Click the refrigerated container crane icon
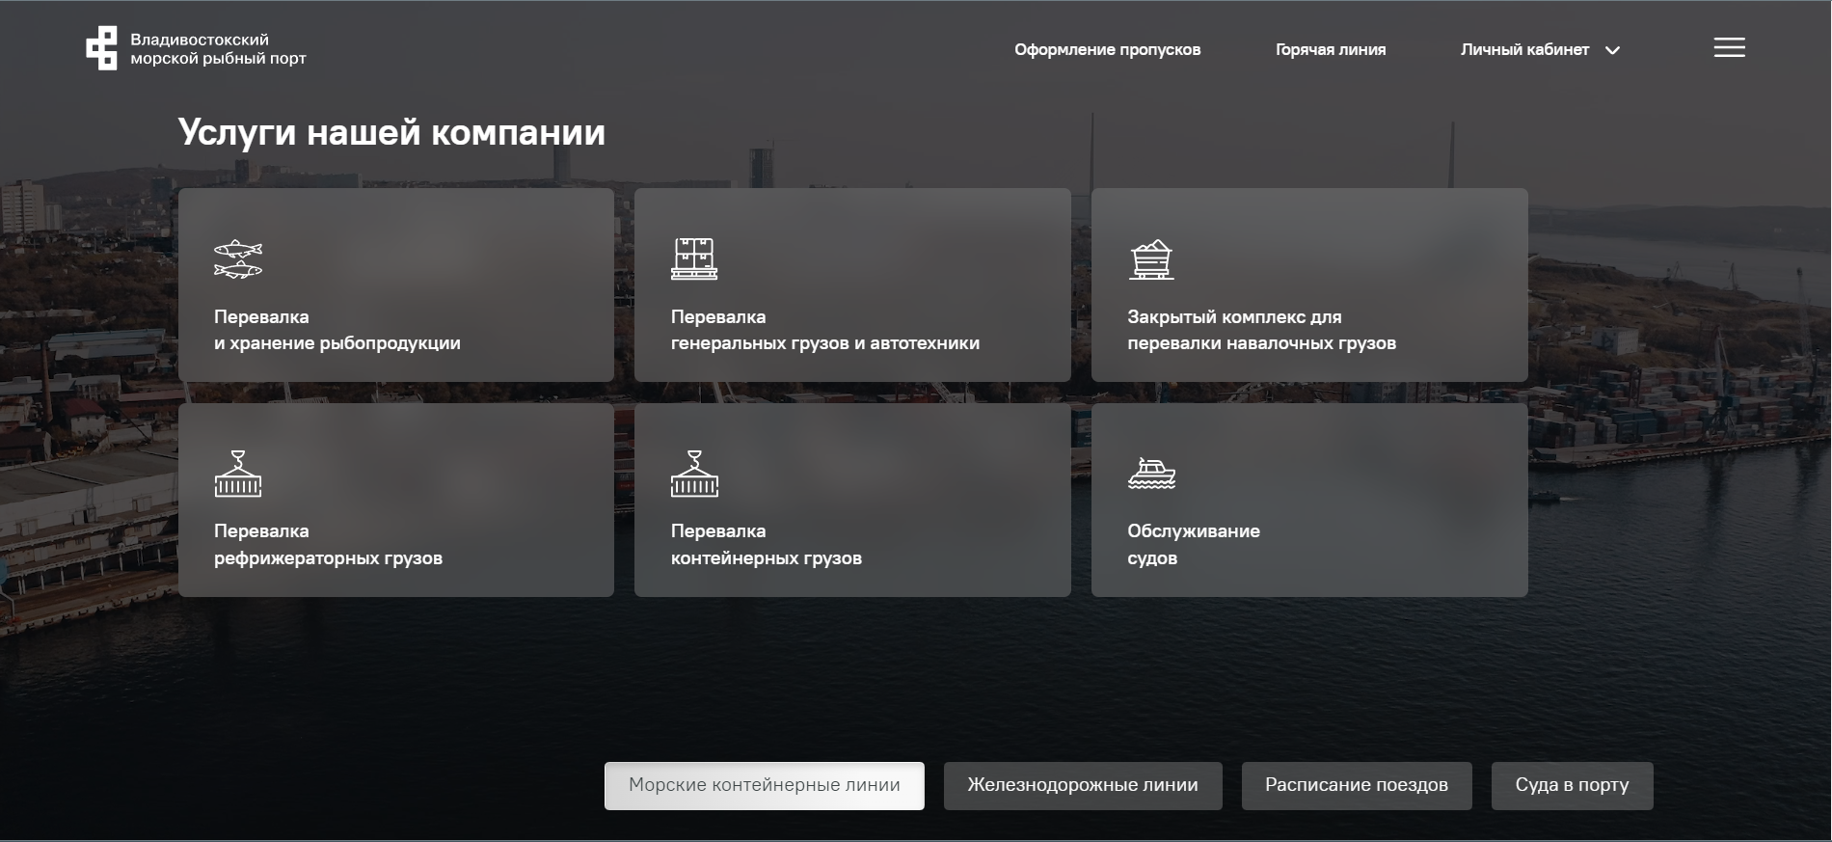The height and width of the screenshot is (842, 1832). pos(238,474)
